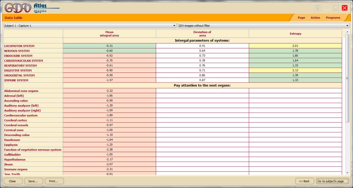Click the nervous system deviation value 0.64

point(203,51)
